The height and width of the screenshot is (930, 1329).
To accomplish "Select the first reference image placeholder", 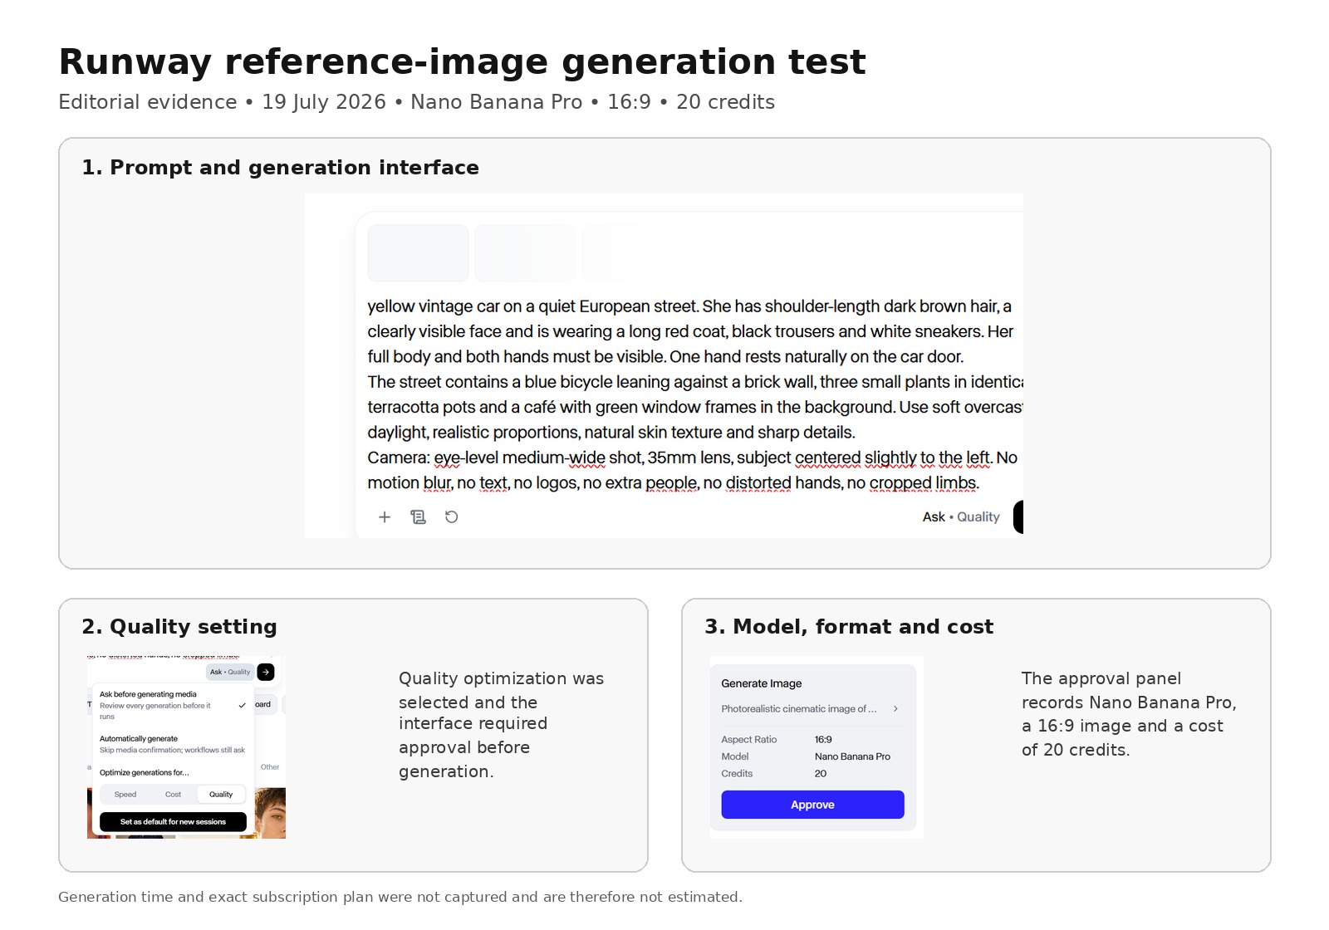I will tap(418, 252).
